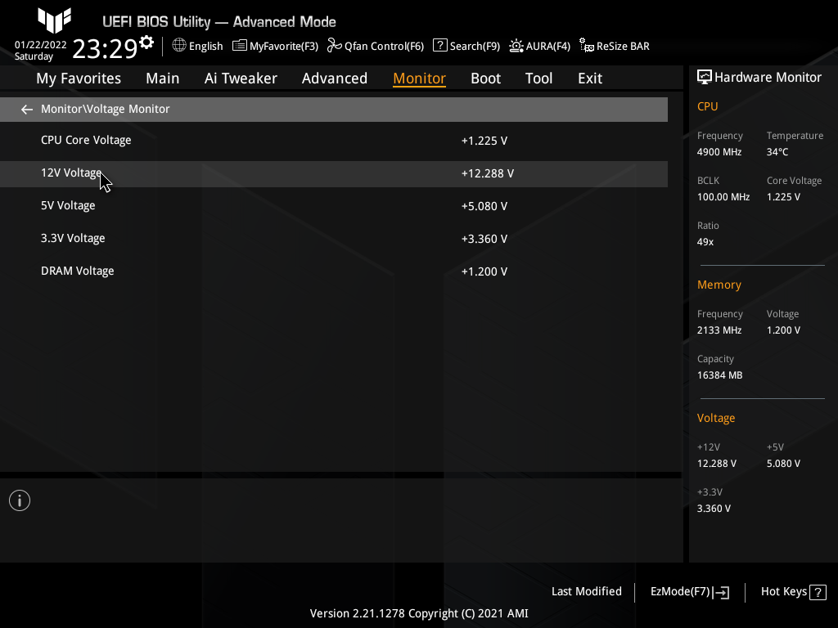The height and width of the screenshot is (628, 838).
Task: Click the 3.360 V value under +3.3V
Action: click(x=714, y=509)
